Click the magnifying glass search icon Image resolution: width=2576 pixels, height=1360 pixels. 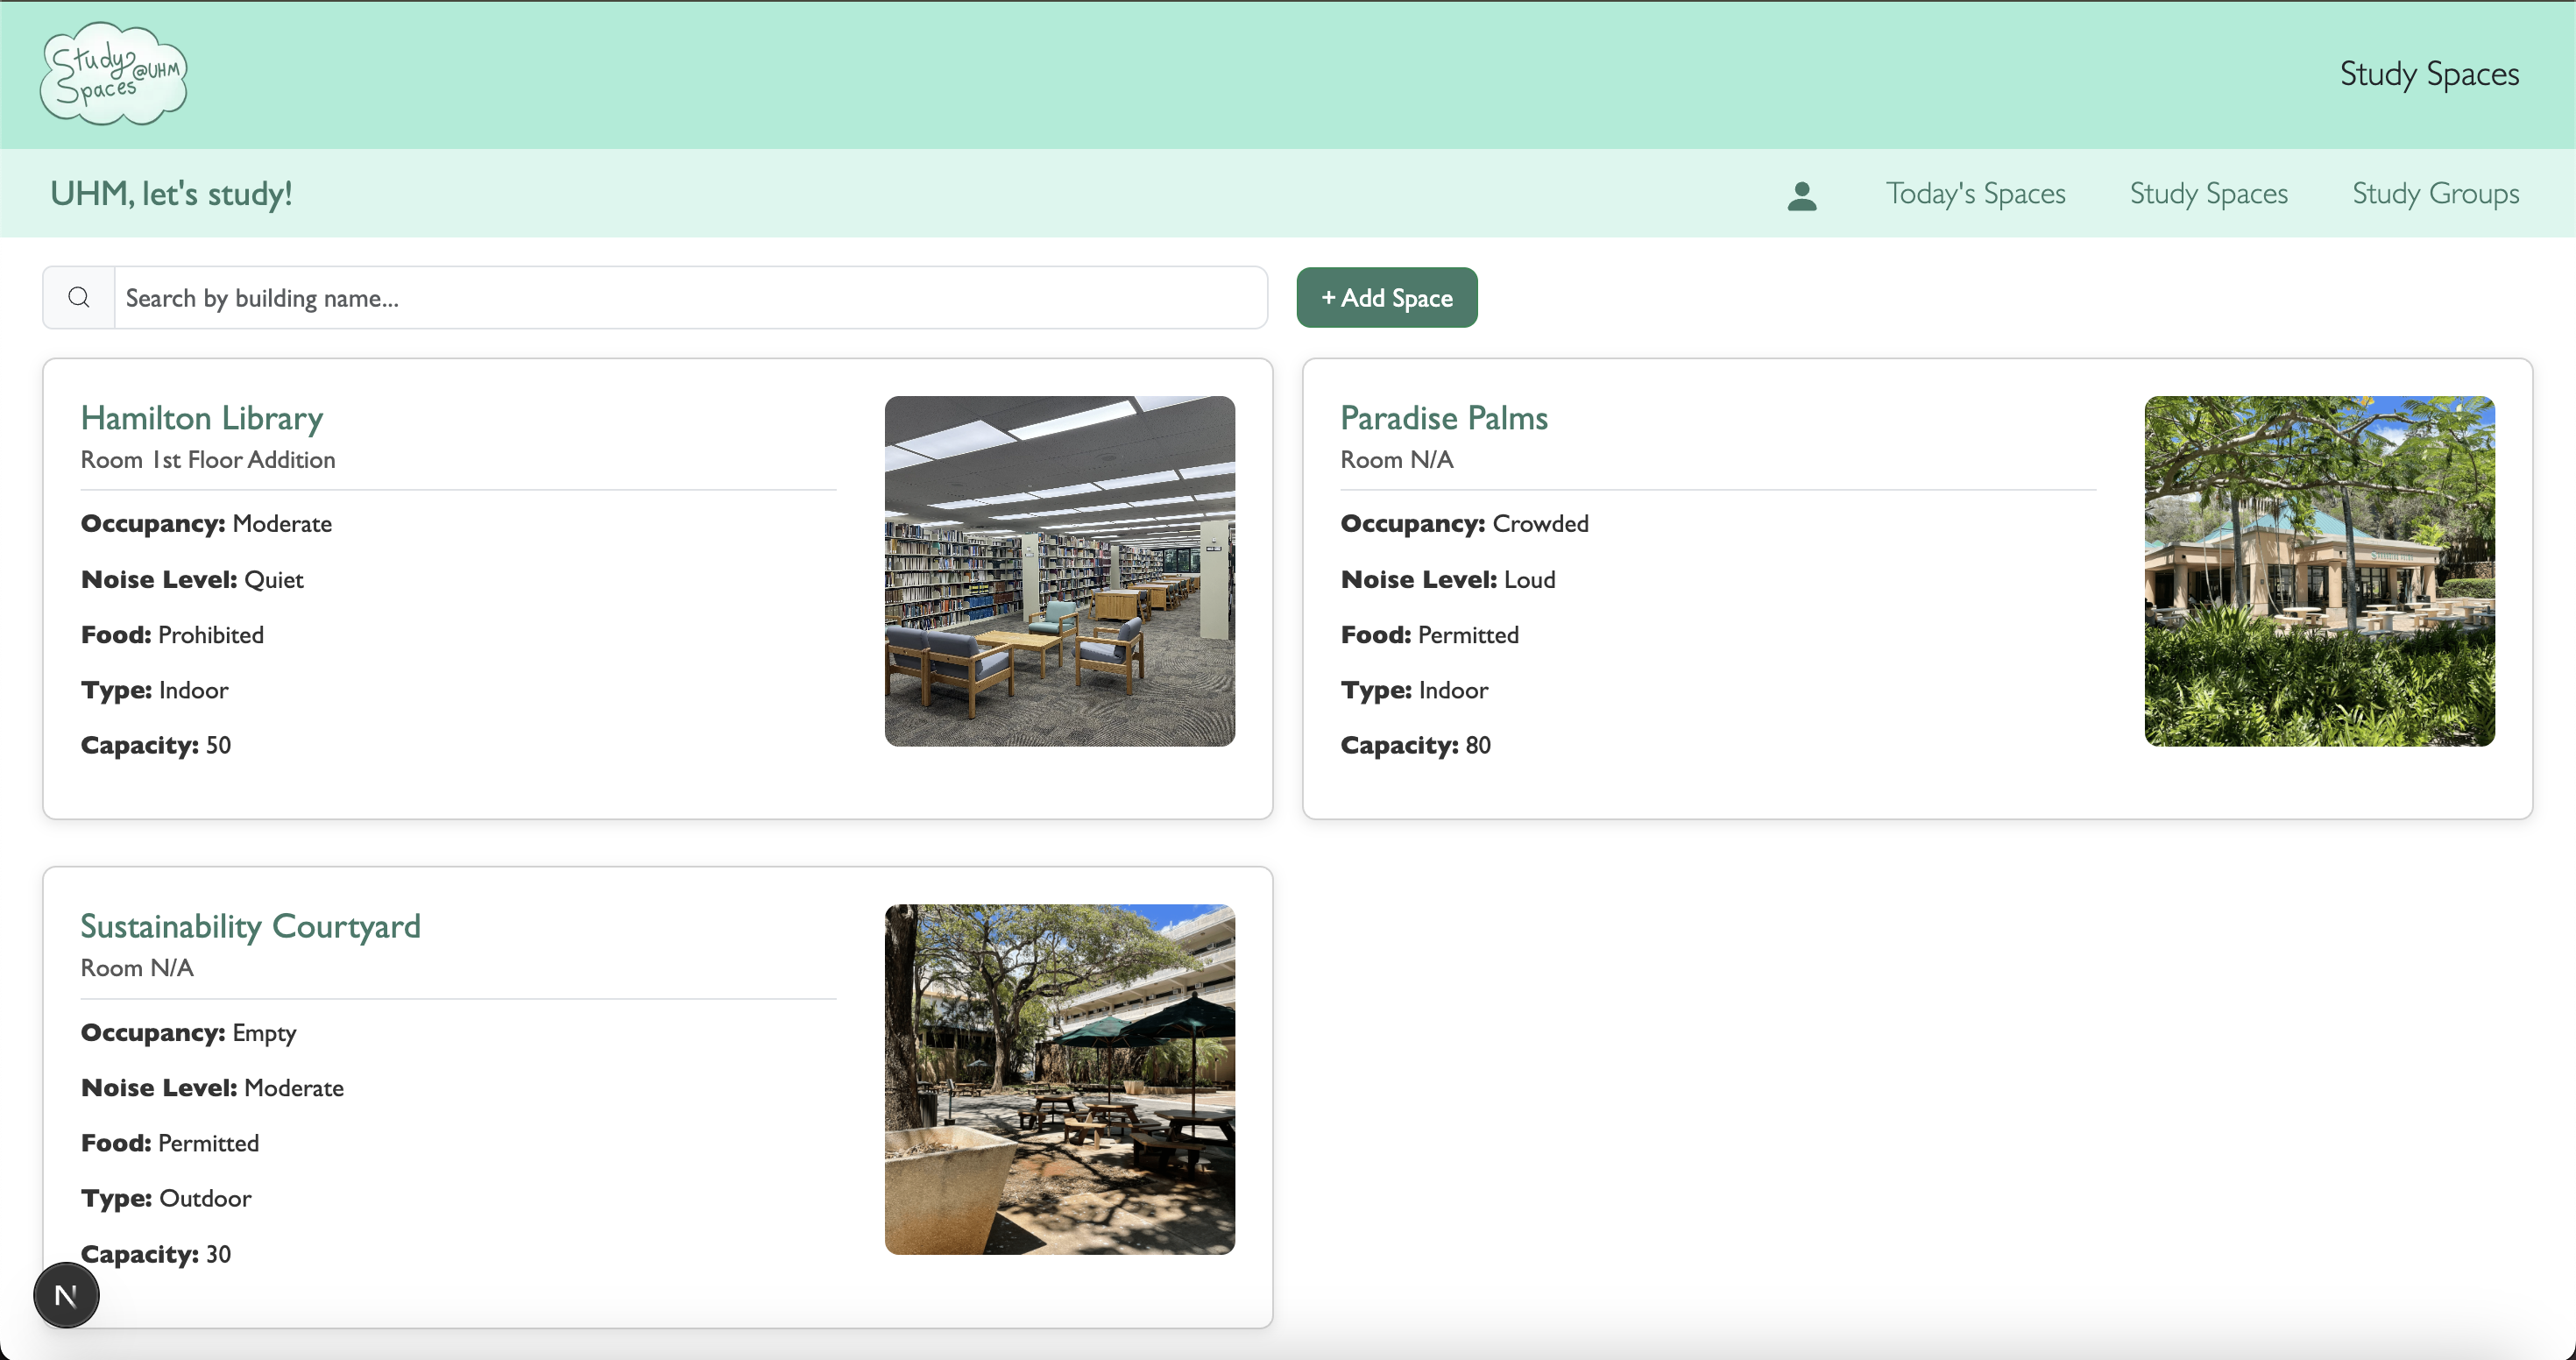point(79,298)
